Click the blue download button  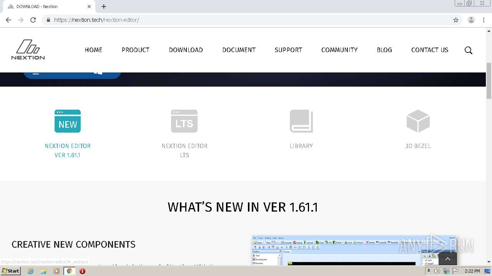click(x=72, y=75)
